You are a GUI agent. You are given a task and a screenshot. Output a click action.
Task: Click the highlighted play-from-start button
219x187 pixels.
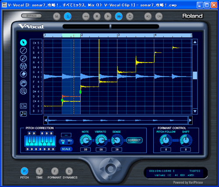[x=119, y=16]
